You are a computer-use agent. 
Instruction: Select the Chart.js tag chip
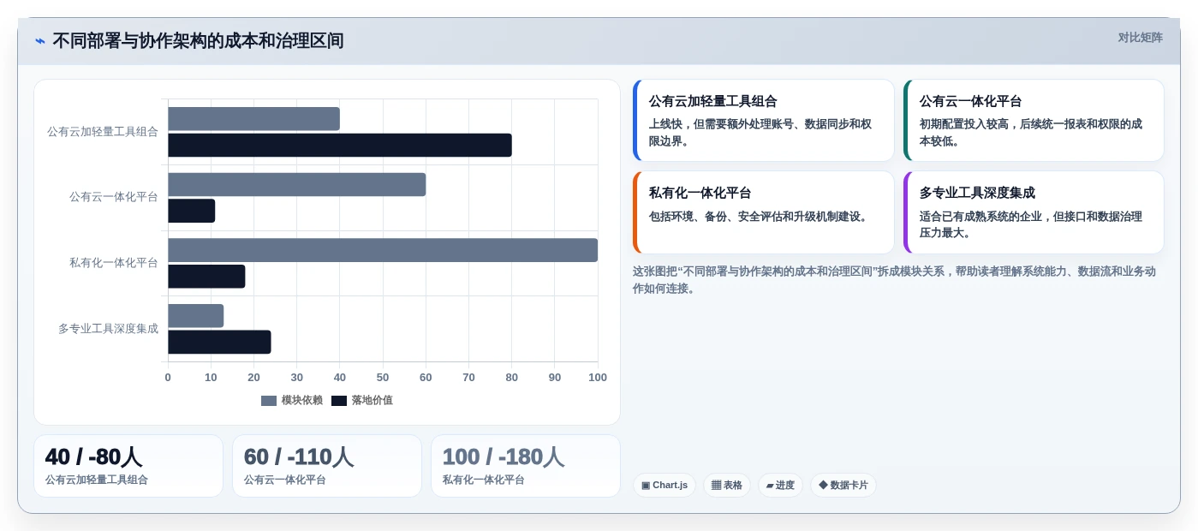(x=665, y=486)
